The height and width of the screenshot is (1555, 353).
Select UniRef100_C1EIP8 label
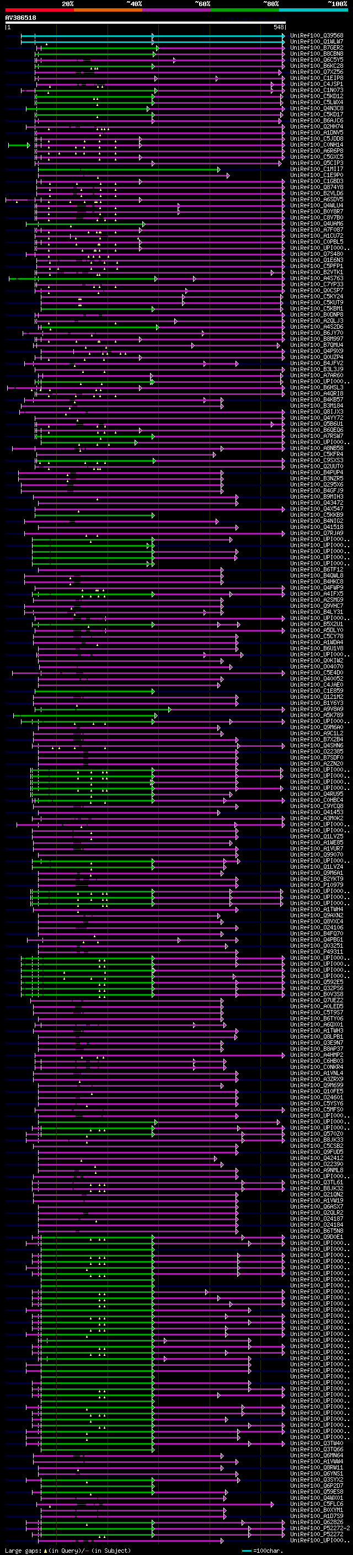point(316,78)
